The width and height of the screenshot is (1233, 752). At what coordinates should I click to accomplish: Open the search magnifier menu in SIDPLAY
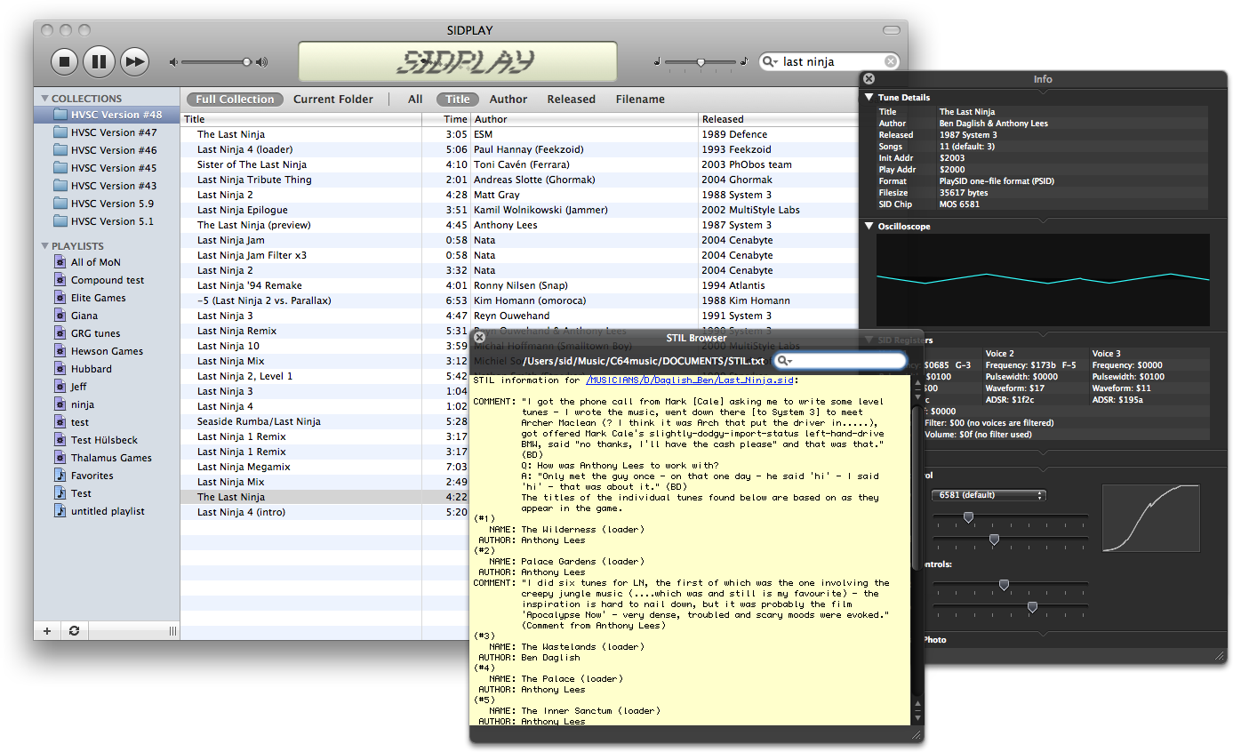click(771, 61)
